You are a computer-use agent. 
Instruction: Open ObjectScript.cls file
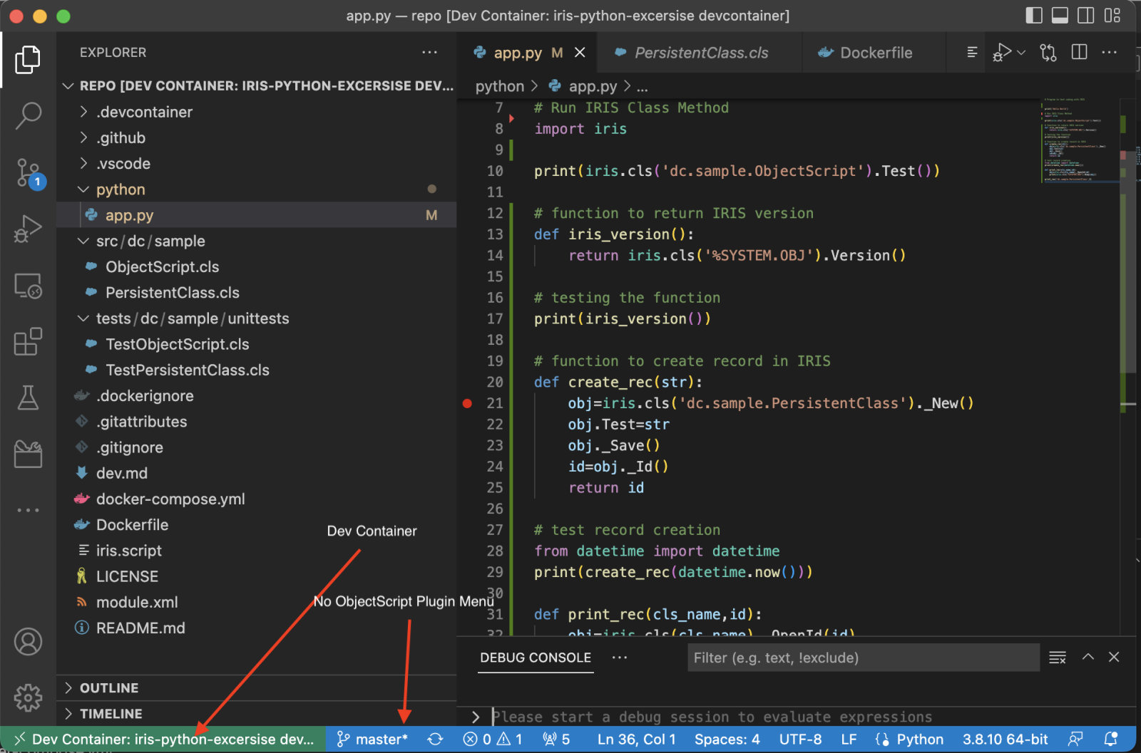[x=257, y=266]
